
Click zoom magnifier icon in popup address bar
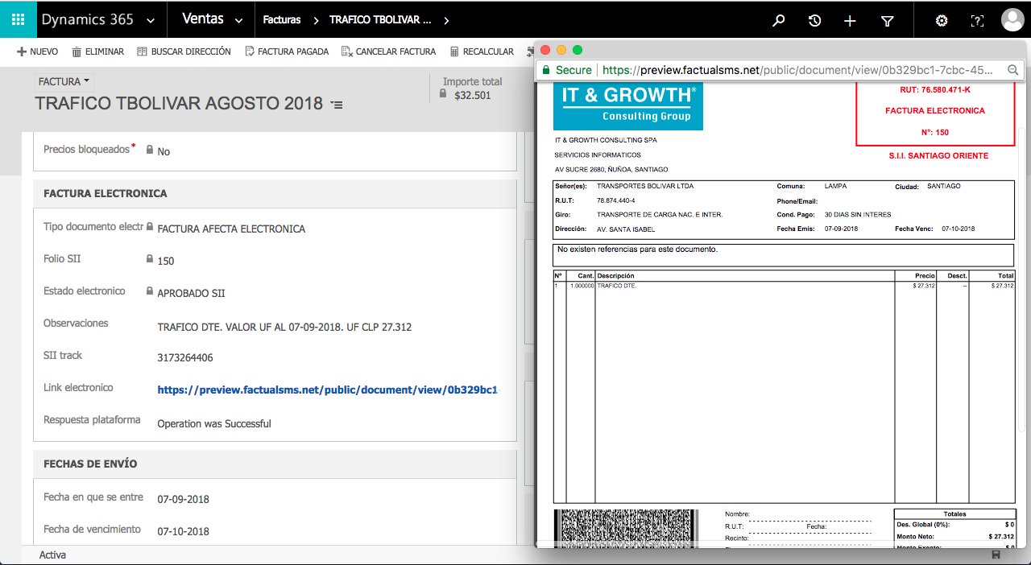tap(1013, 71)
